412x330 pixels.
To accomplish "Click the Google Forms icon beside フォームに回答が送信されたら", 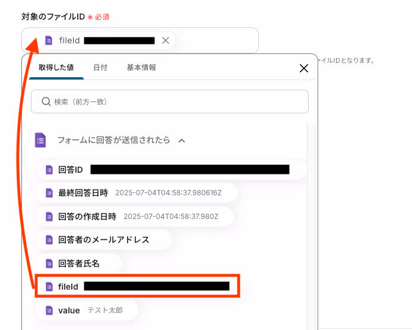I will pyautogui.click(x=40, y=140).
